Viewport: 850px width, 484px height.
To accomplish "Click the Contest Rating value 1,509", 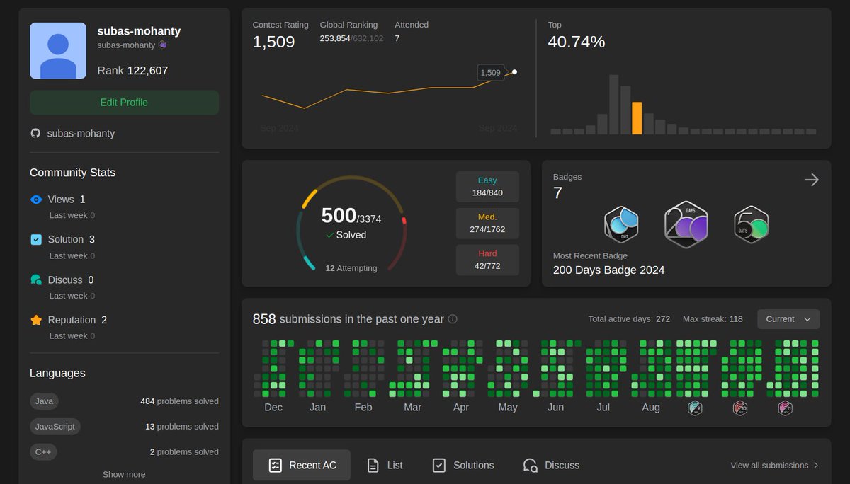I will 273,42.
